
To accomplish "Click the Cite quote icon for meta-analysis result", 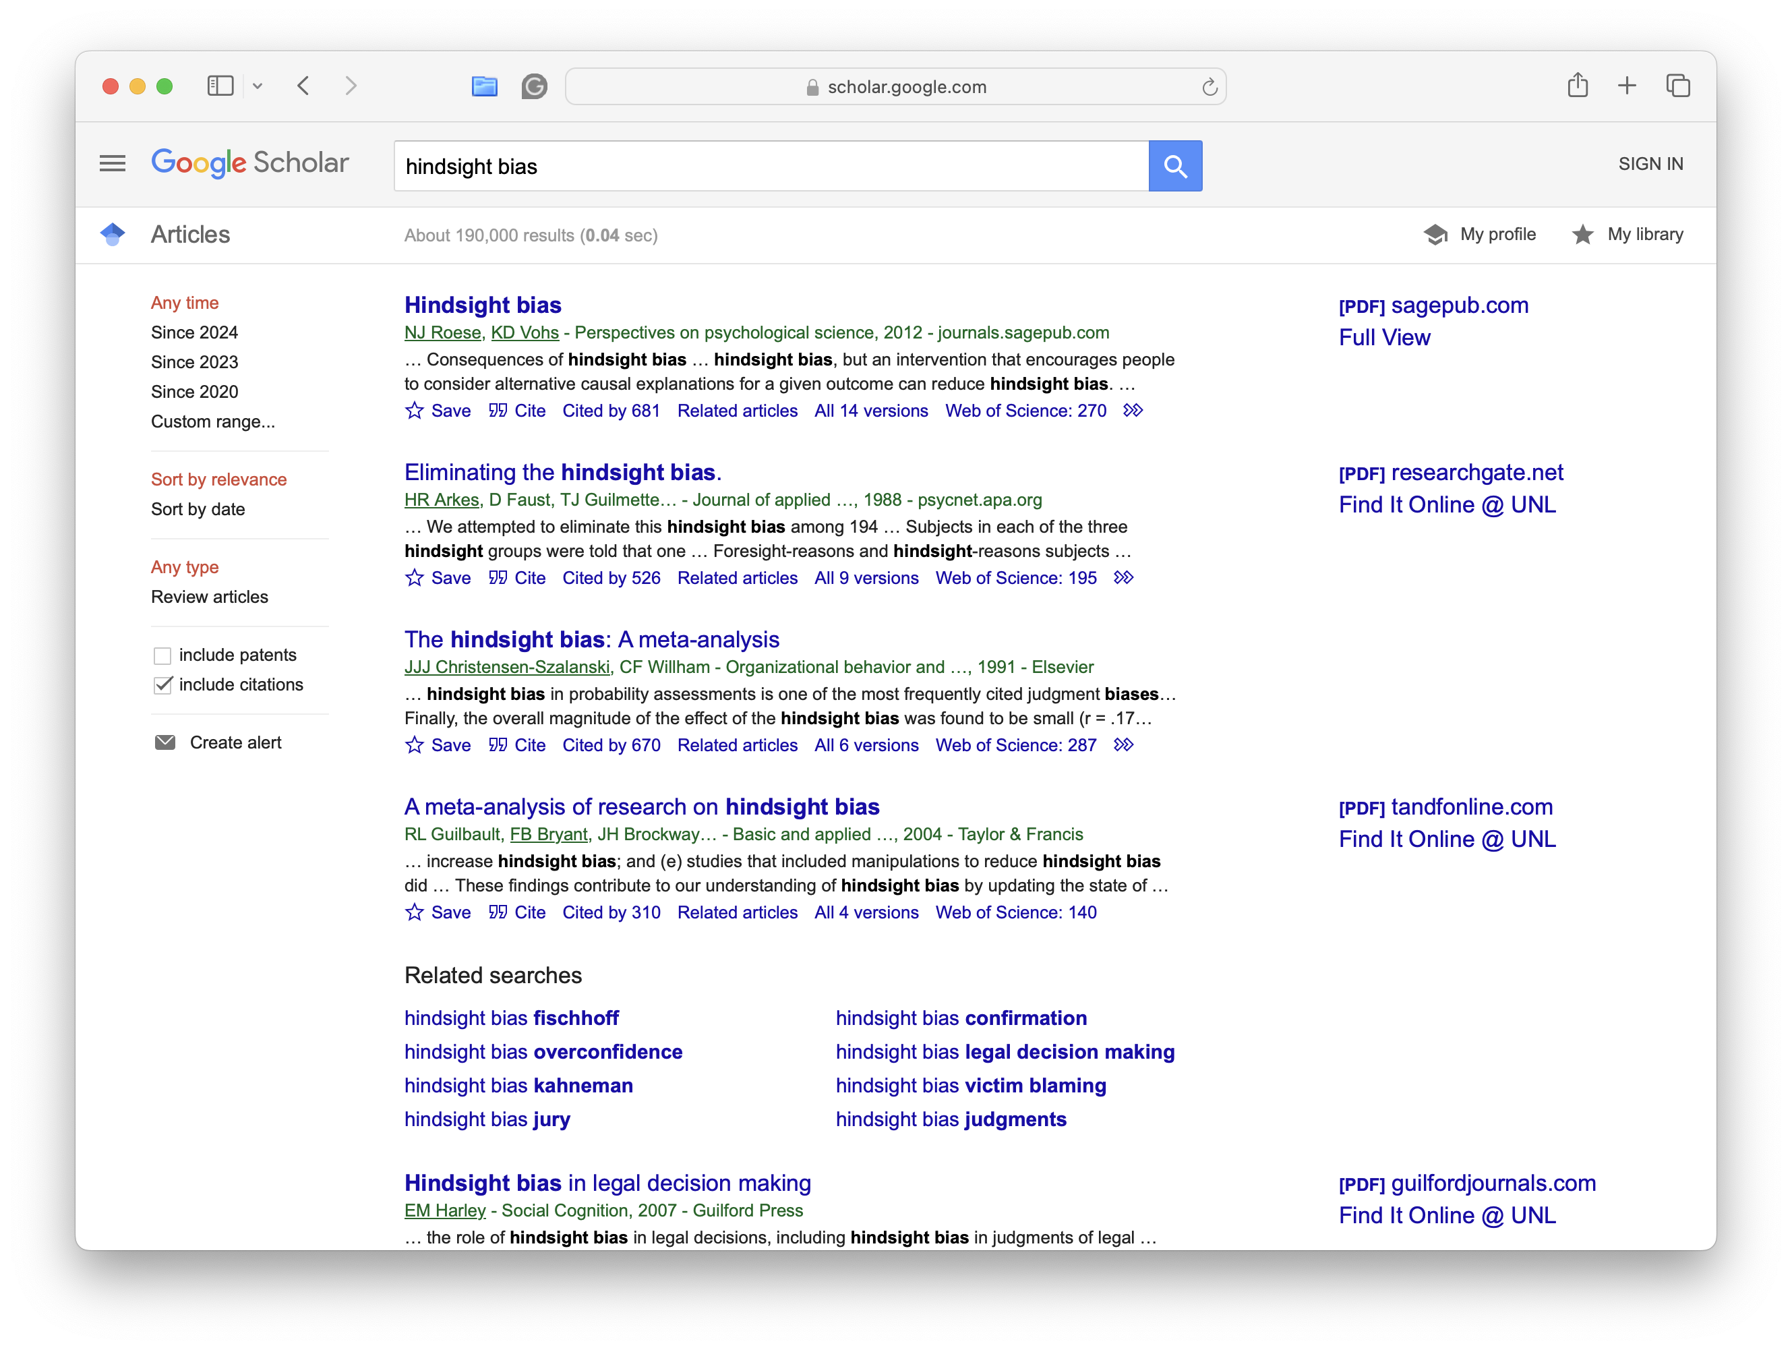I will (498, 744).
